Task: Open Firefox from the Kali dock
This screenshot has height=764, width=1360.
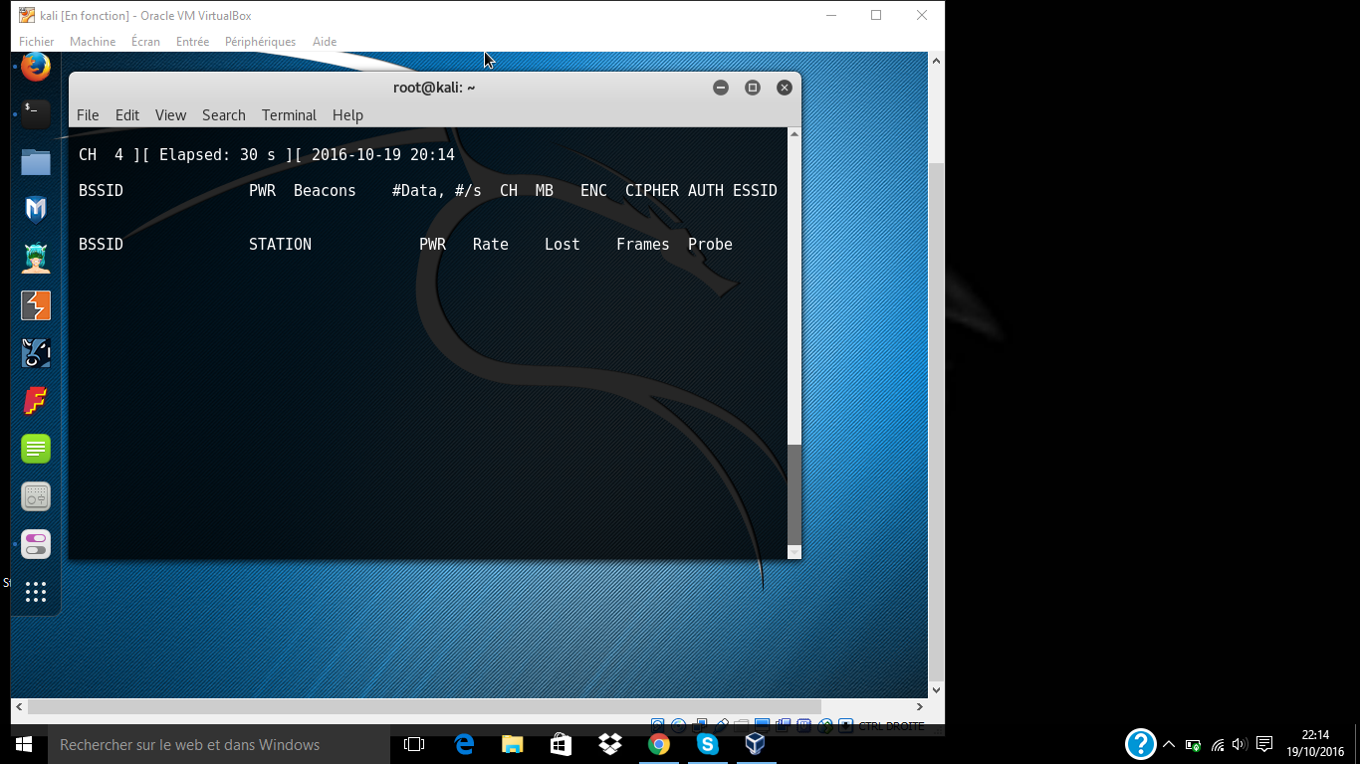Action: click(x=36, y=68)
